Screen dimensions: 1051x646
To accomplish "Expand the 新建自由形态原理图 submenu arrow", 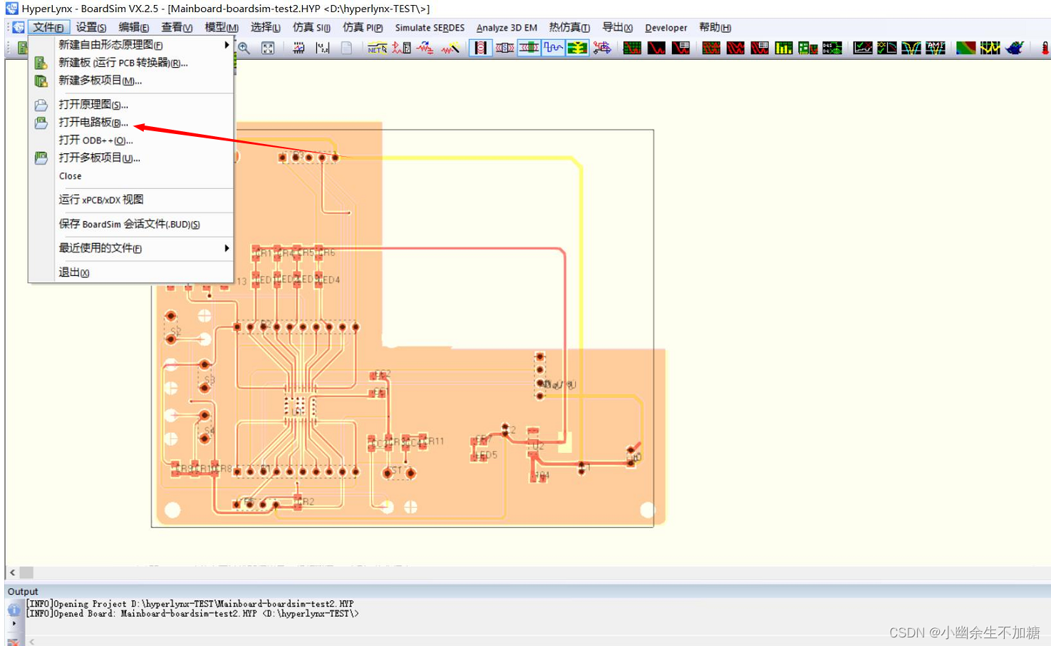I will click(227, 45).
